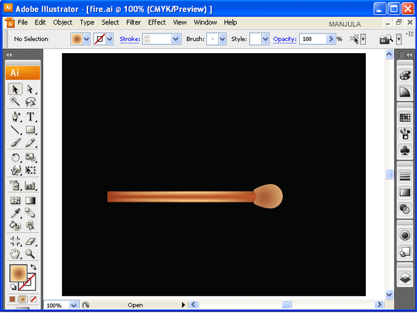
Task: Select the Paintbrush tool
Action: click(15, 143)
